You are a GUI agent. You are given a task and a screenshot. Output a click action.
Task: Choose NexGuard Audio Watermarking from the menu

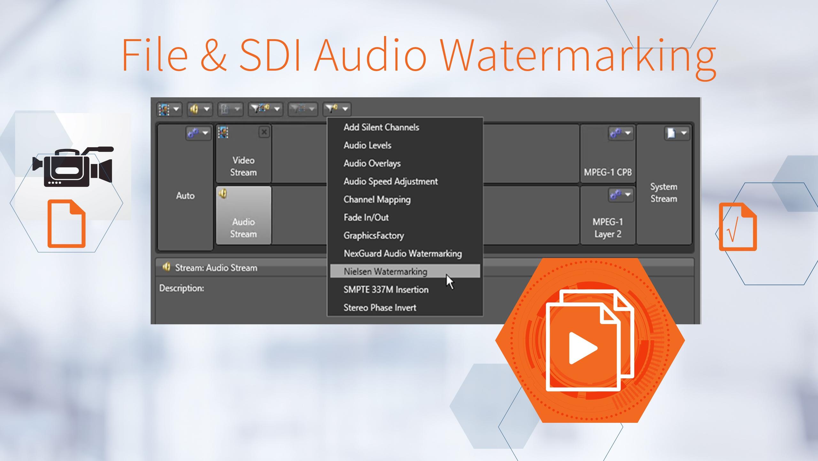(x=402, y=253)
